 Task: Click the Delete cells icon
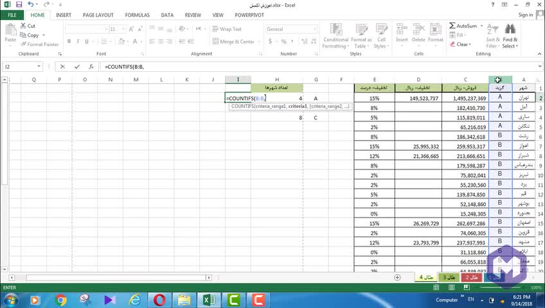tap(418, 29)
